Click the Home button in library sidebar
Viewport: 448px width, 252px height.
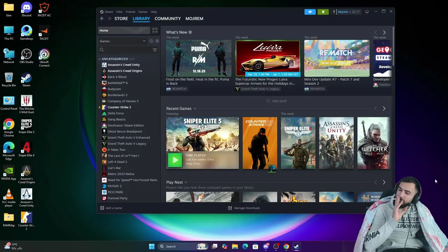124,30
